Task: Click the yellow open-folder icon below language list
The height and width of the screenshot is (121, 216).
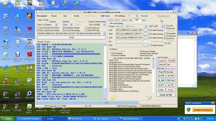Action: tap(113, 97)
